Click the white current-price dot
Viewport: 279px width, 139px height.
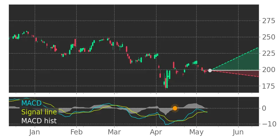tap(210, 70)
